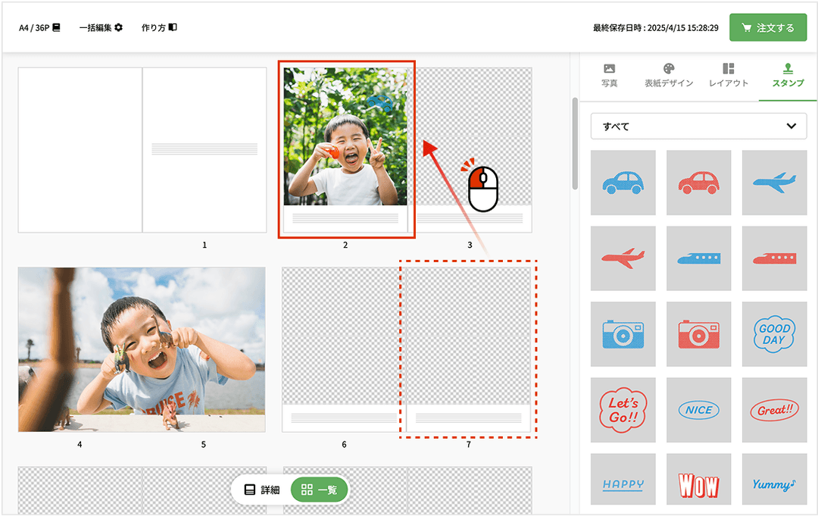Viewport: 818px width, 516px height.
Task: Open the レイアウト layout tab
Action: pos(728,76)
